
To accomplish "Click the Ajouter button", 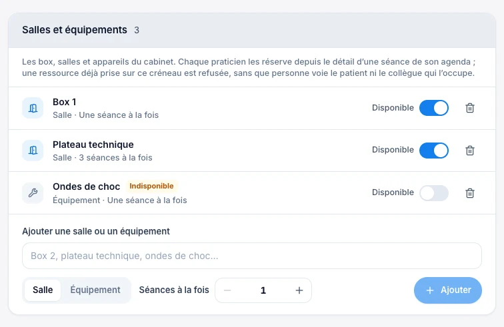I will pos(448,290).
